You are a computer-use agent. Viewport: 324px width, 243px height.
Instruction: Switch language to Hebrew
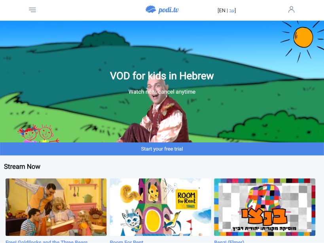pos(232,10)
